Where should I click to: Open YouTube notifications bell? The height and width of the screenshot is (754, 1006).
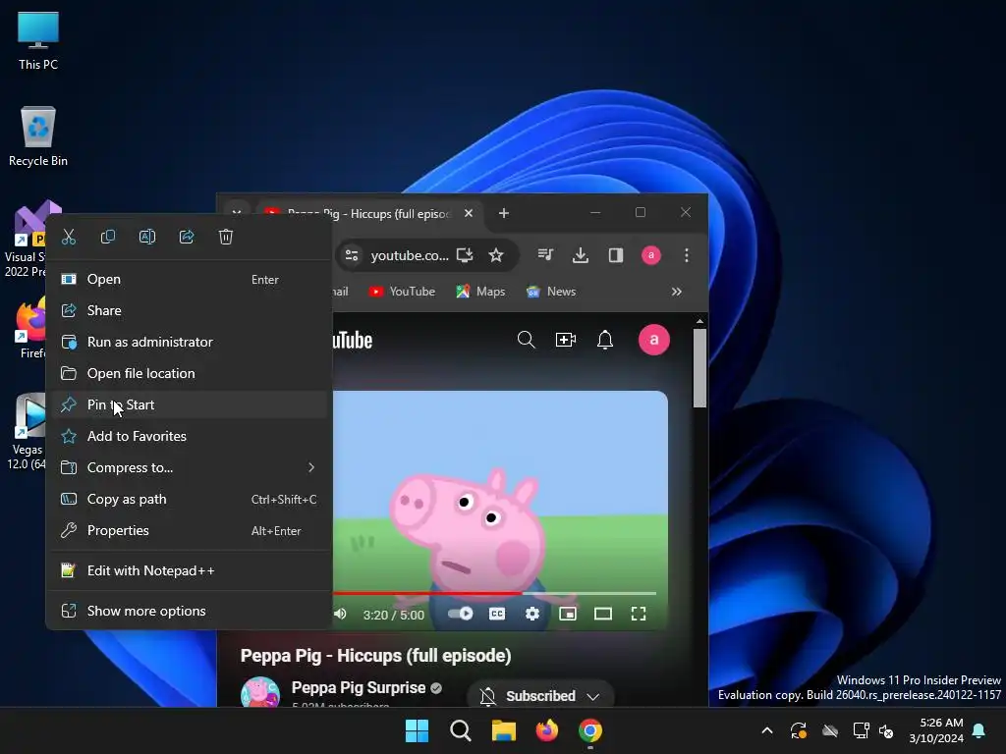click(x=605, y=340)
